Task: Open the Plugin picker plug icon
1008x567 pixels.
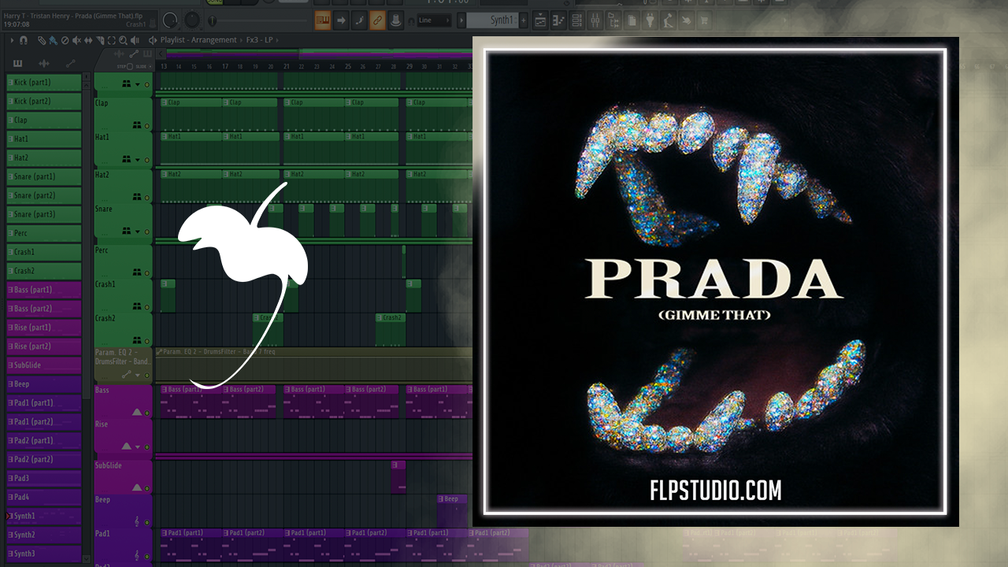Action: (650, 20)
